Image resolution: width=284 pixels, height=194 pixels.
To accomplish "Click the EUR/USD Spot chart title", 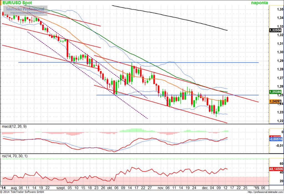I will pos(17,3).
